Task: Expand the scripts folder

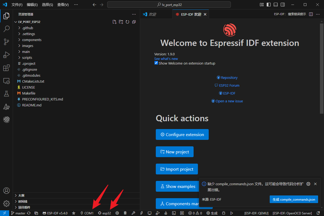Action: 76,58
